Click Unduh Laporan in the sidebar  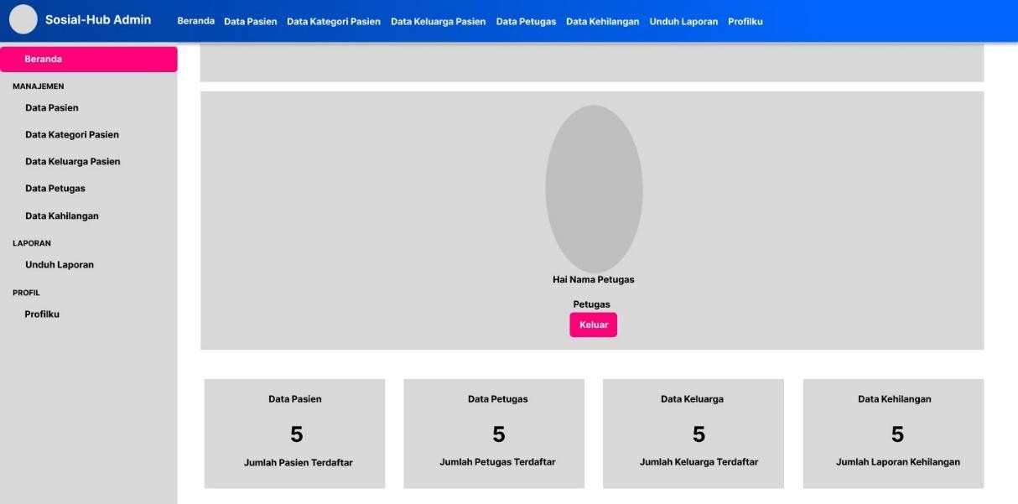tap(60, 265)
